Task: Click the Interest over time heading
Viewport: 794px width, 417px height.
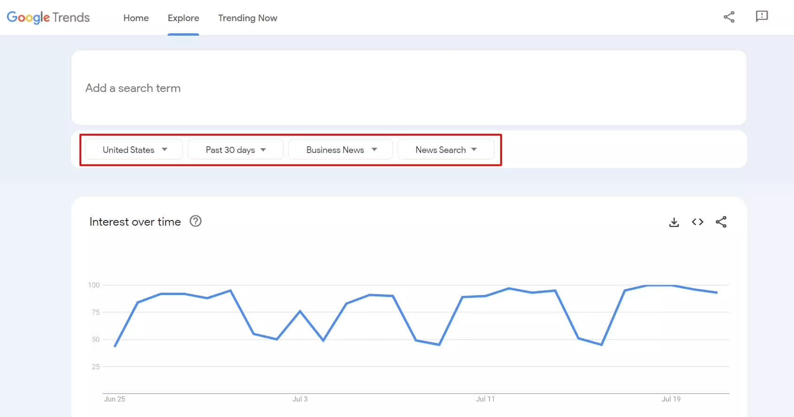Action: tap(135, 221)
